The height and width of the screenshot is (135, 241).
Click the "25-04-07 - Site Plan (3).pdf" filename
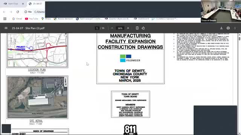tap(28, 28)
